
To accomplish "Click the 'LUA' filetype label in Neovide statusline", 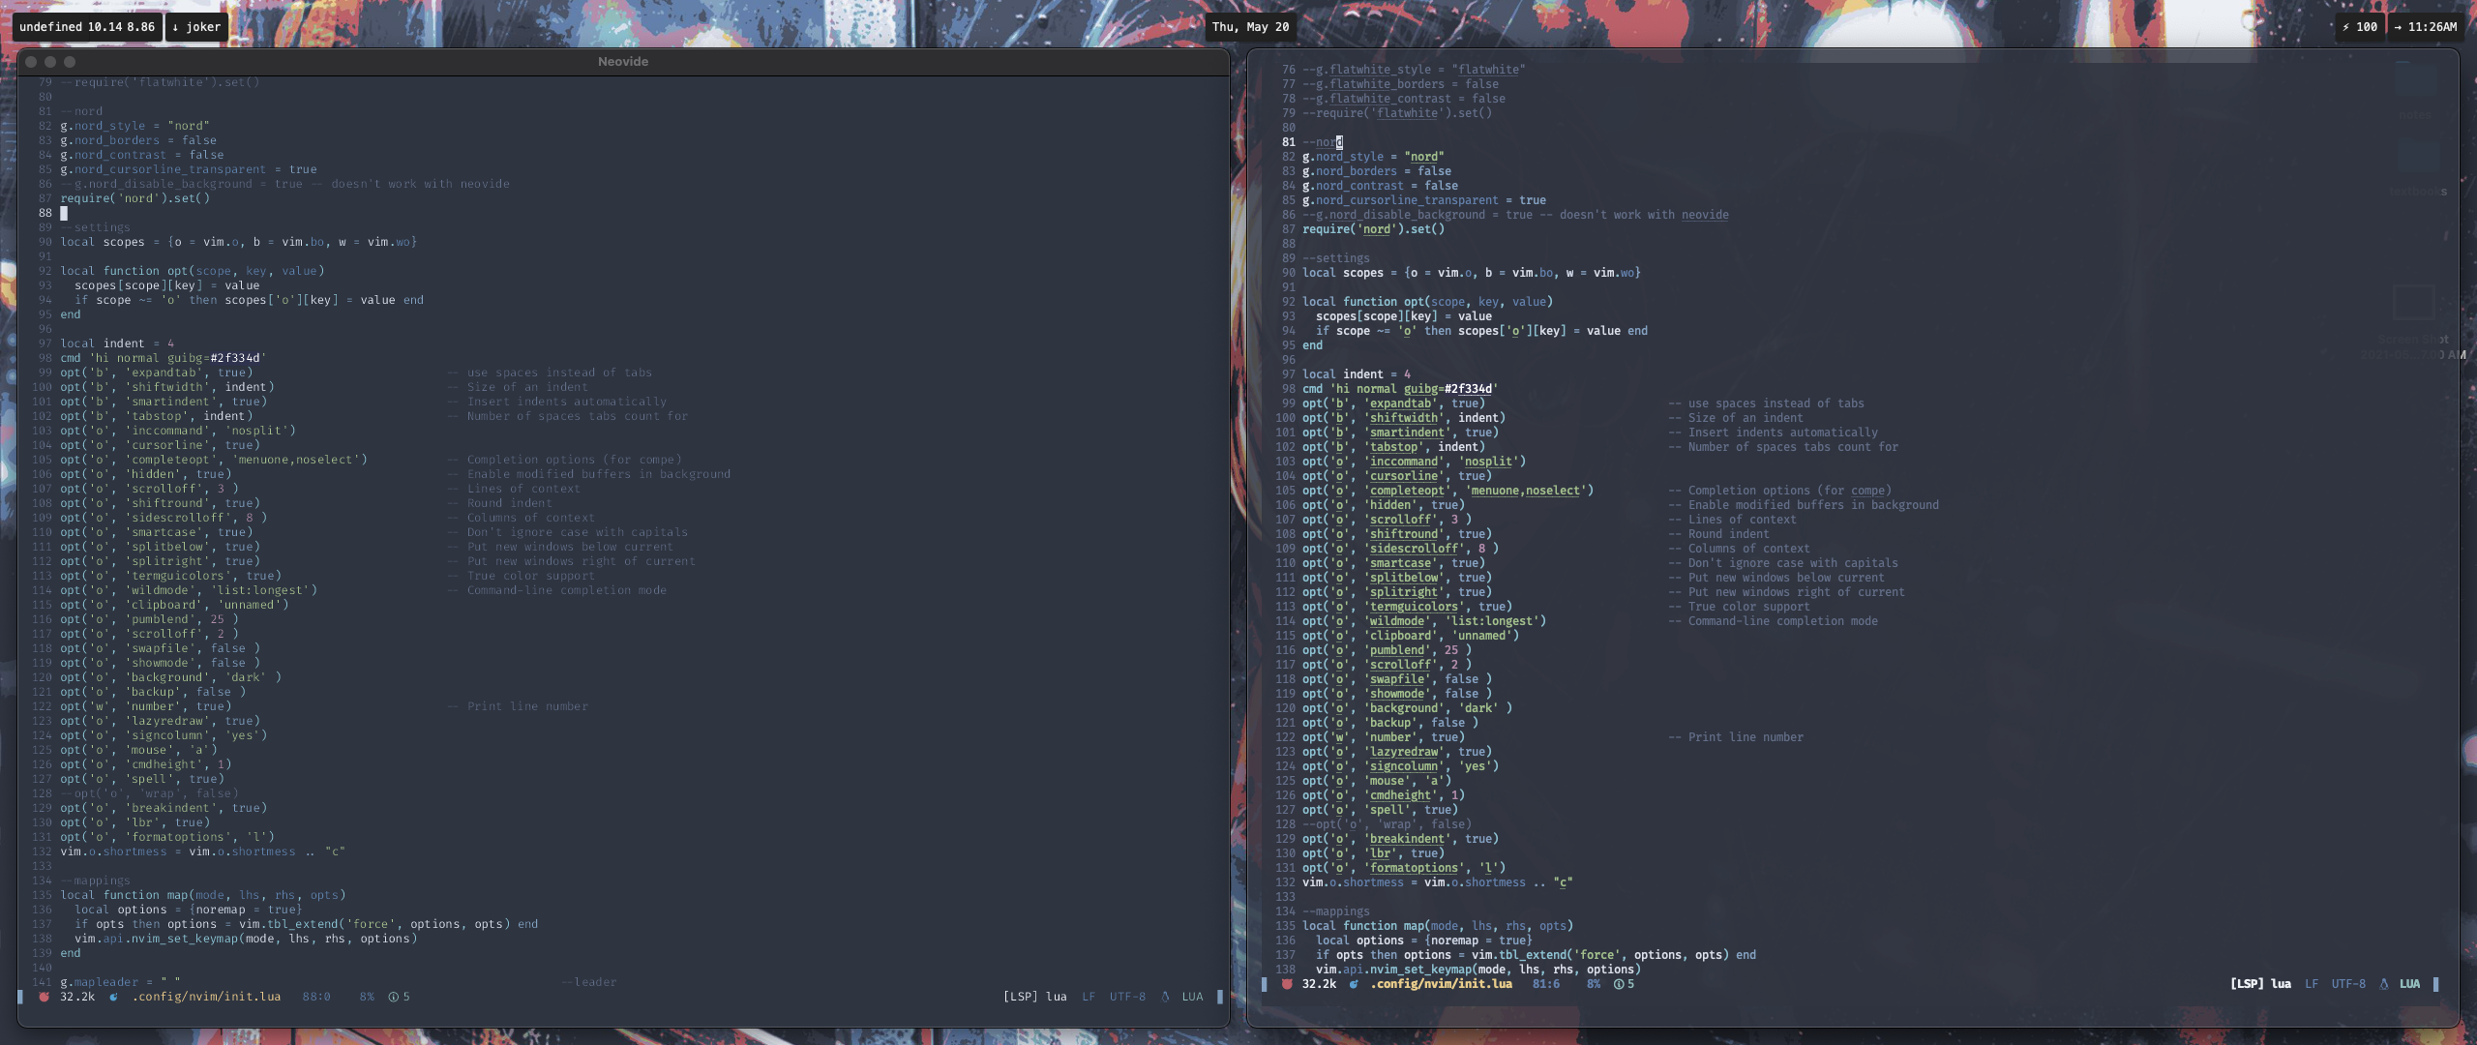I will [1192, 997].
